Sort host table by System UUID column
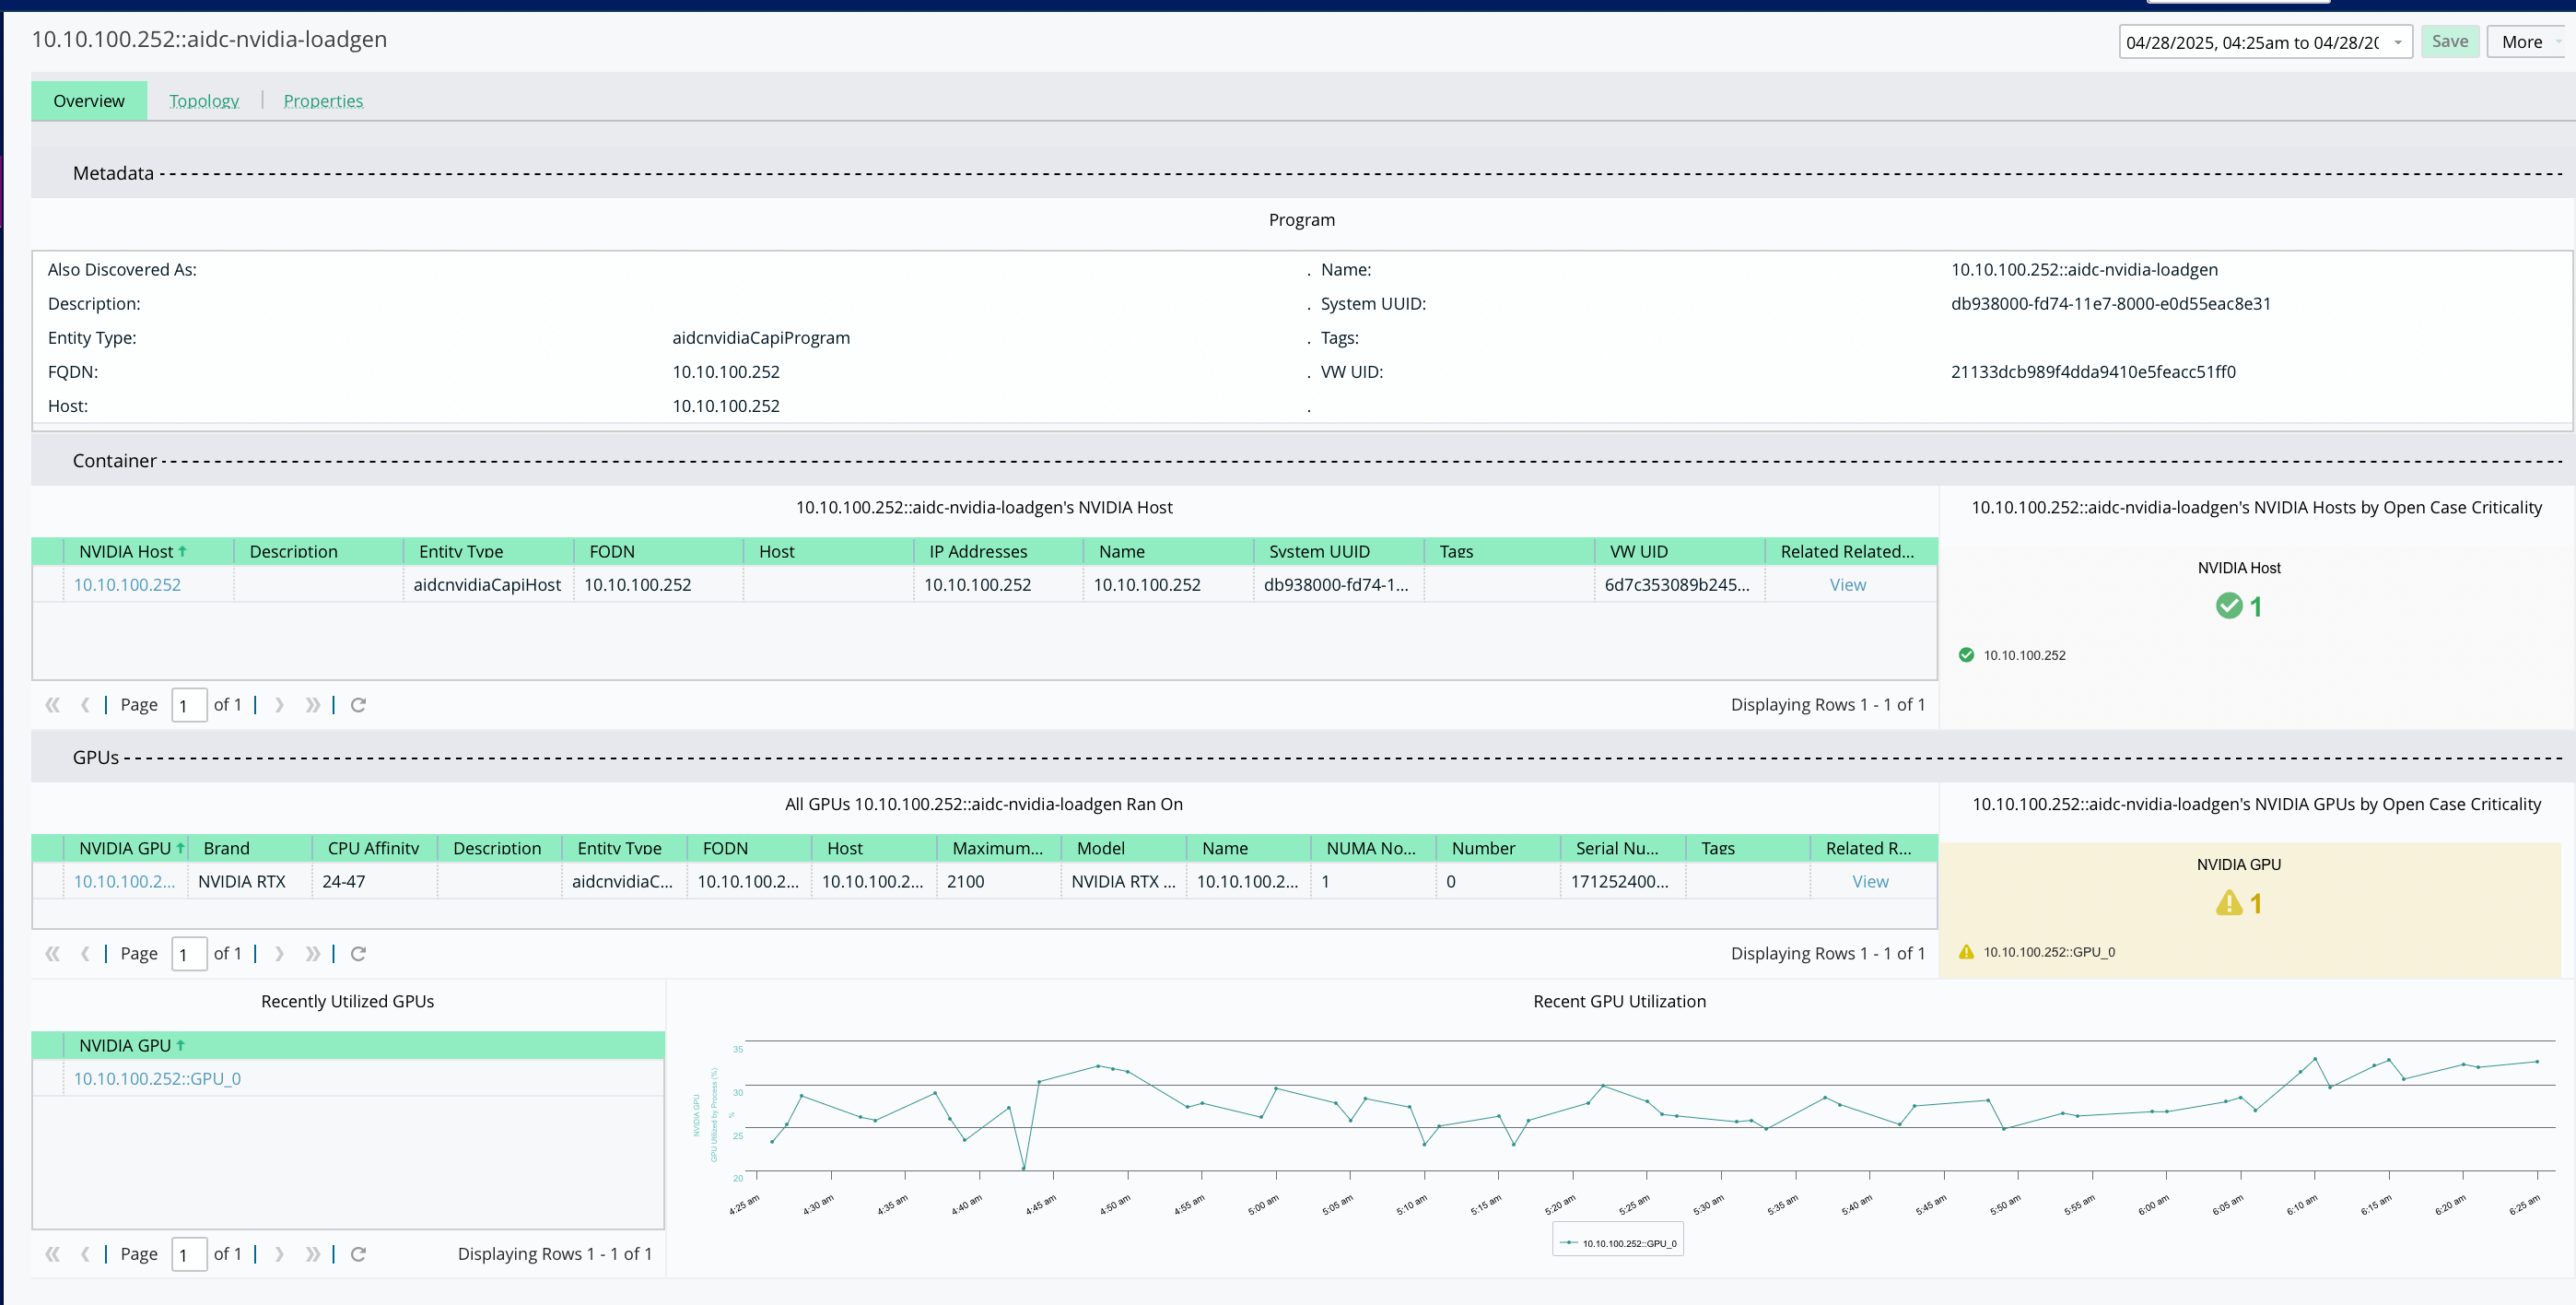This screenshot has height=1305, width=2576. point(1338,551)
